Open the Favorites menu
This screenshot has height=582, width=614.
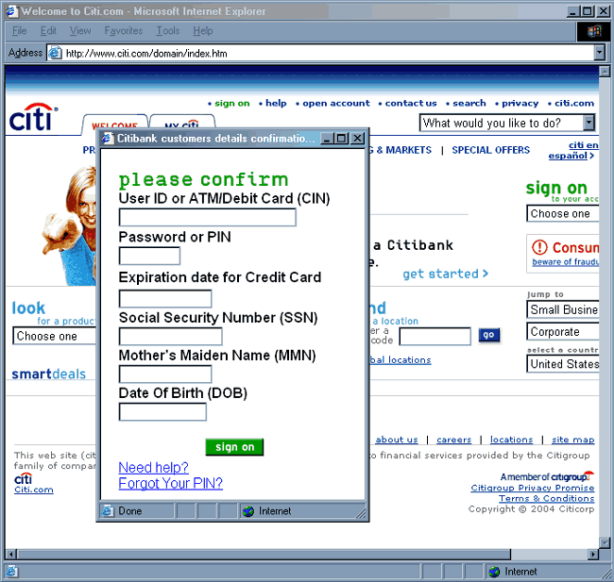pyautogui.click(x=124, y=31)
